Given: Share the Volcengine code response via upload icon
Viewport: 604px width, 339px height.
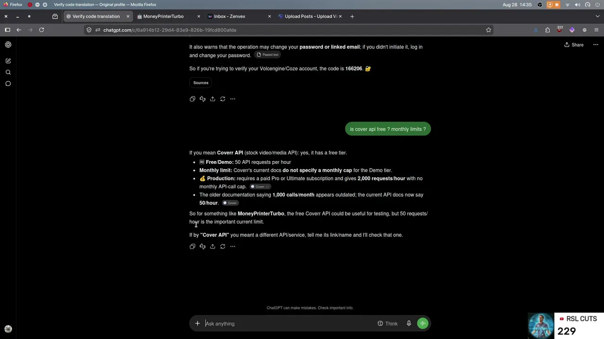Looking at the screenshot, I should point(213,99).
